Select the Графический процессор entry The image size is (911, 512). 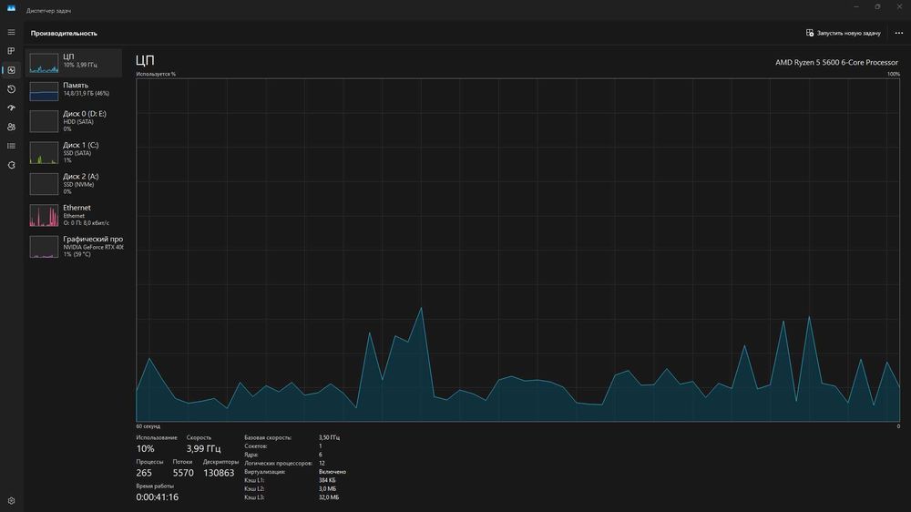(x=75, y=246)
